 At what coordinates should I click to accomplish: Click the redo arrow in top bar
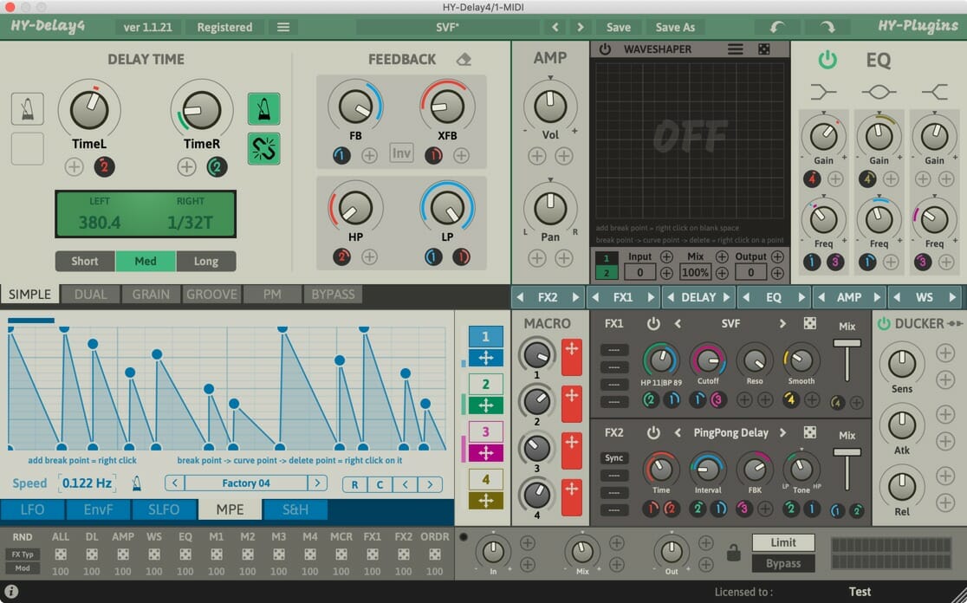tap(827, 27)
